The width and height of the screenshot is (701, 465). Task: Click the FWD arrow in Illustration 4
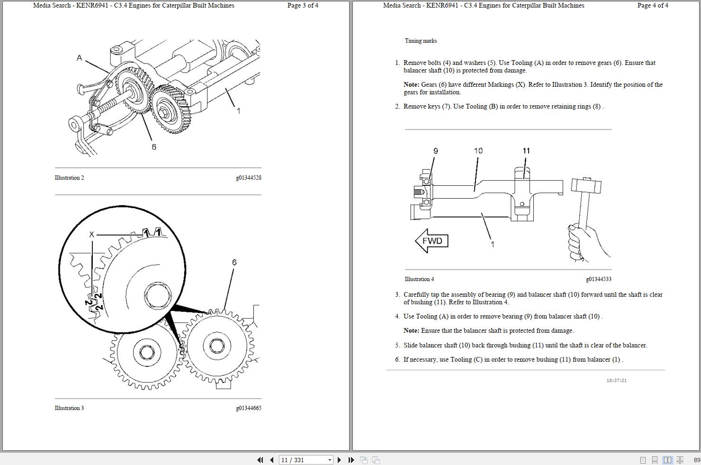pos(431,241)
